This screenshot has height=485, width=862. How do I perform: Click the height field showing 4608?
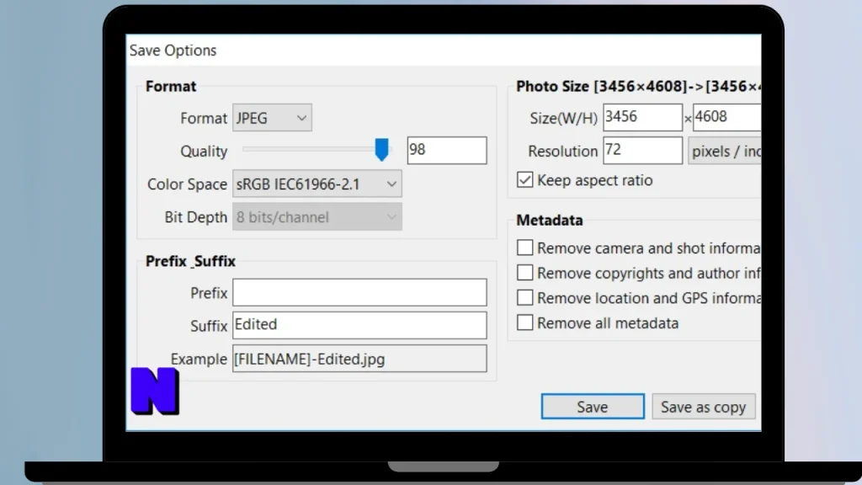pos(726,117)
